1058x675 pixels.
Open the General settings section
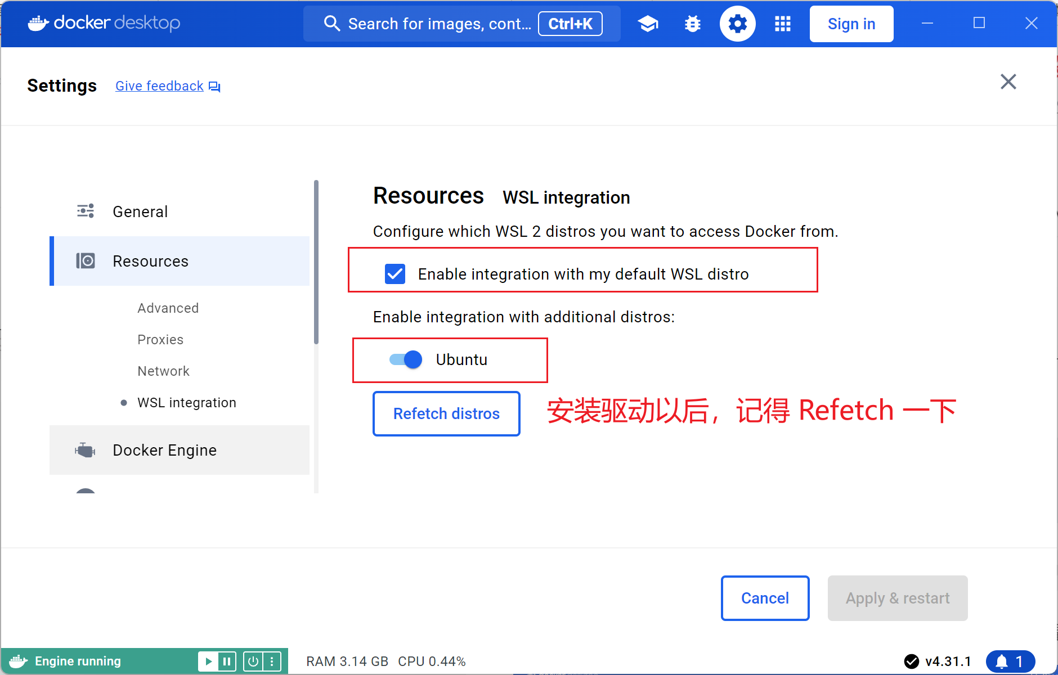coord(180,211)
